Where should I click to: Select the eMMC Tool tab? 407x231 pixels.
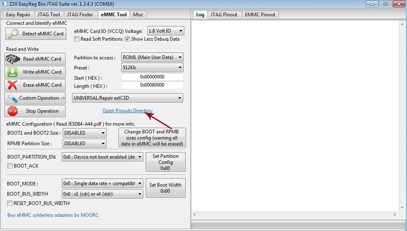coord(114,15)
